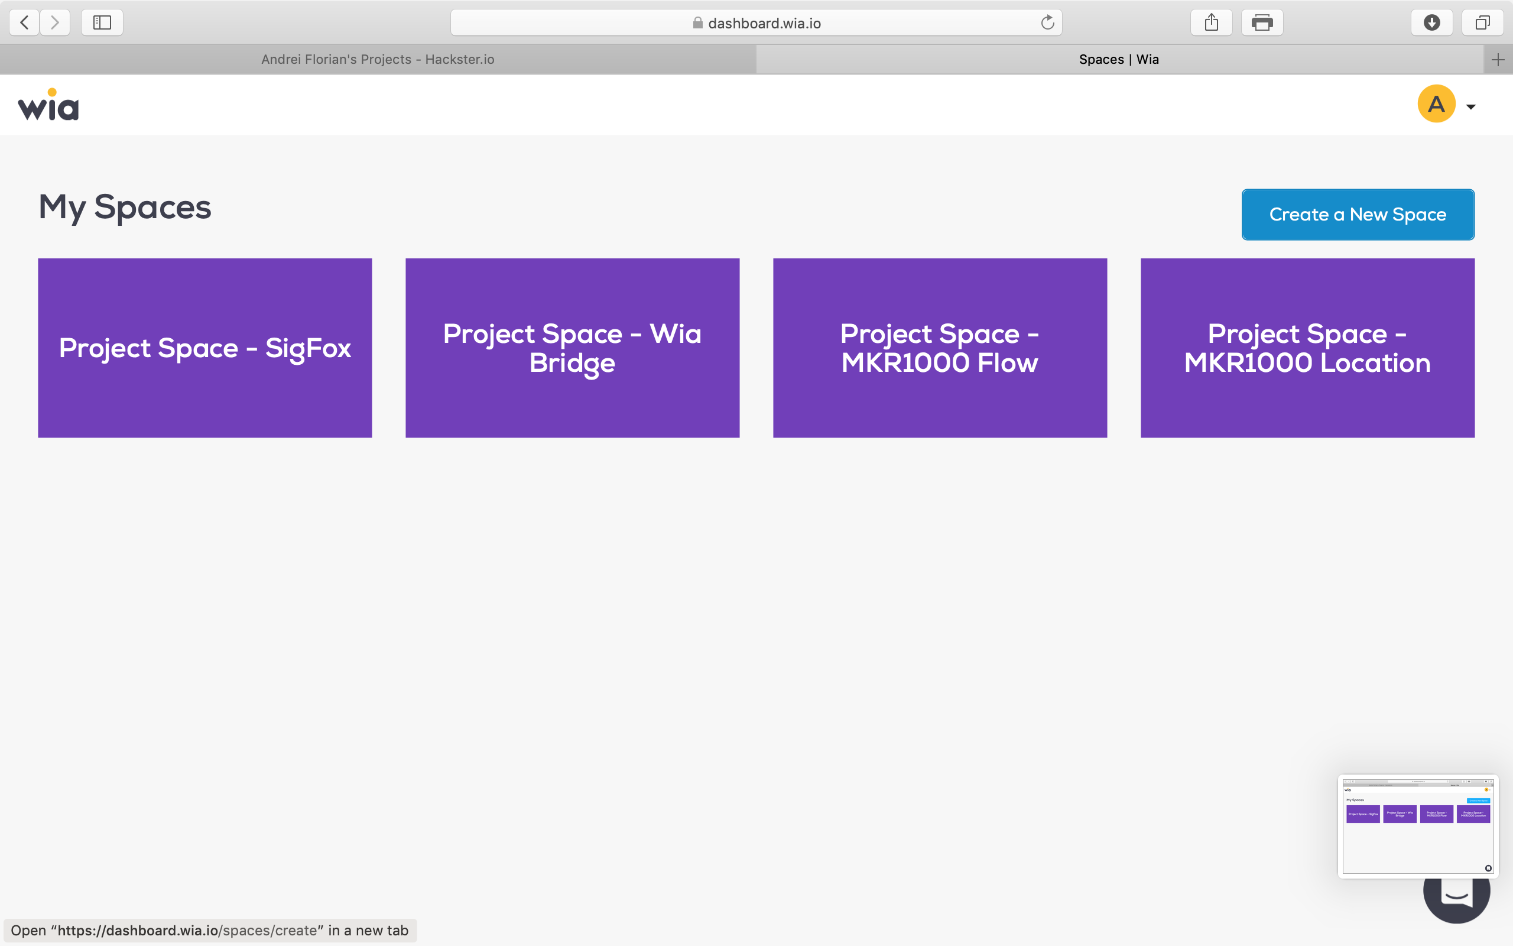The height and width of the screenshot is (946, 1513).
Task: Go back to previous page
Action: [x=24, y=23]
